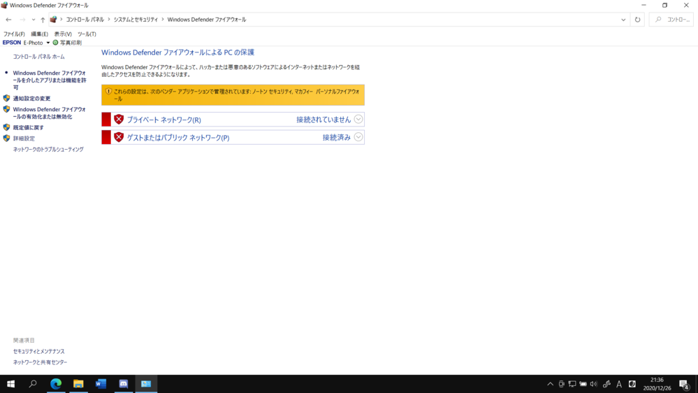Open the EPSON E-Photo dropdown arrow
The height and width of the screenshot is (393, 698).
coord(48,43)
